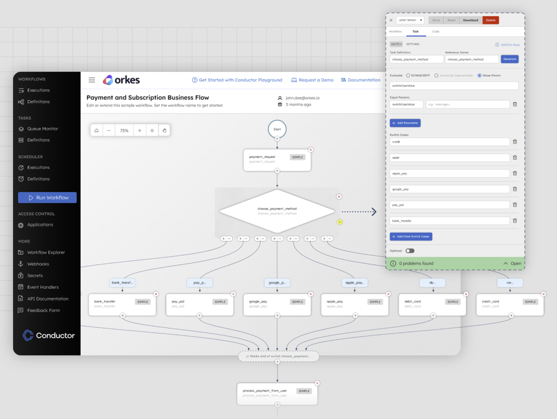Select the SETTINGS sub-tab
This screenshot has width=557, height=419.
[x=413, y=45]
